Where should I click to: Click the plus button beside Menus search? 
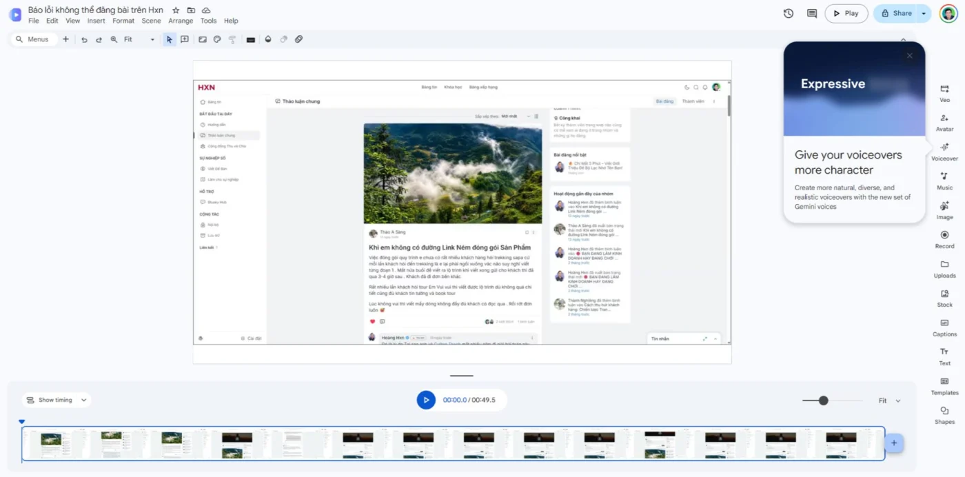pos(65,39)
